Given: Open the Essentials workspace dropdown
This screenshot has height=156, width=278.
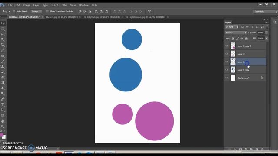Looking at the screenshot, I should (265, 12).
